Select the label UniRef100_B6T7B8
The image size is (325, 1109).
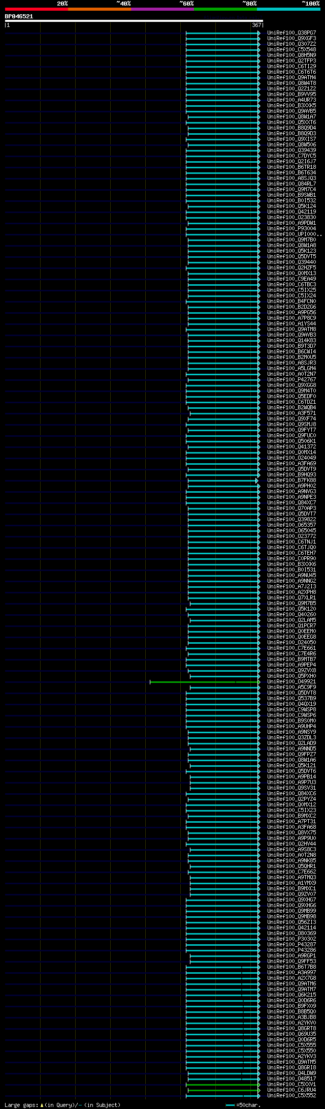pos(291,967)
